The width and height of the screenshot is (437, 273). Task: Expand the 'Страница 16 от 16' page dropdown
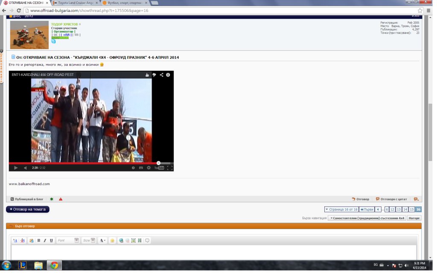coord(341,209)
